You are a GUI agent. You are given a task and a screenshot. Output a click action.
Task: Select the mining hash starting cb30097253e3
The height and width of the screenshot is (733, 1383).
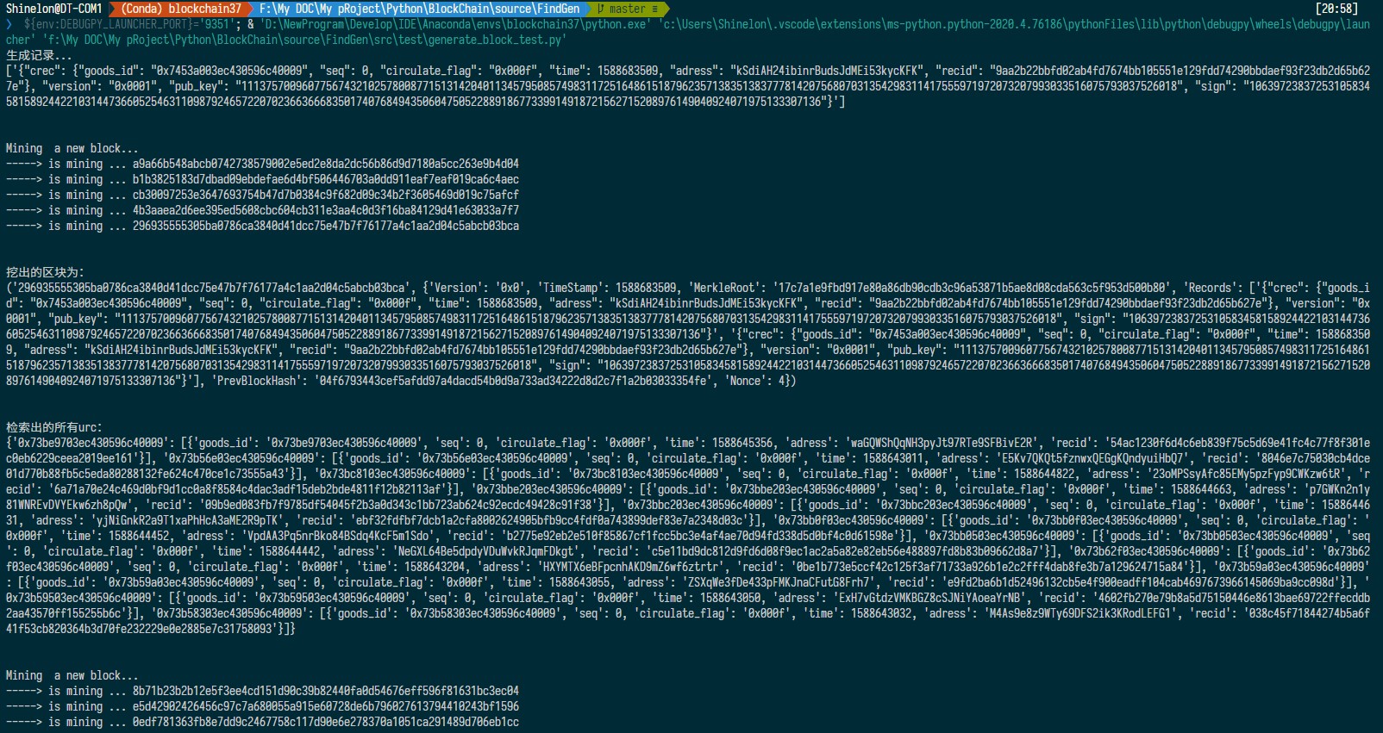[326, 195]
